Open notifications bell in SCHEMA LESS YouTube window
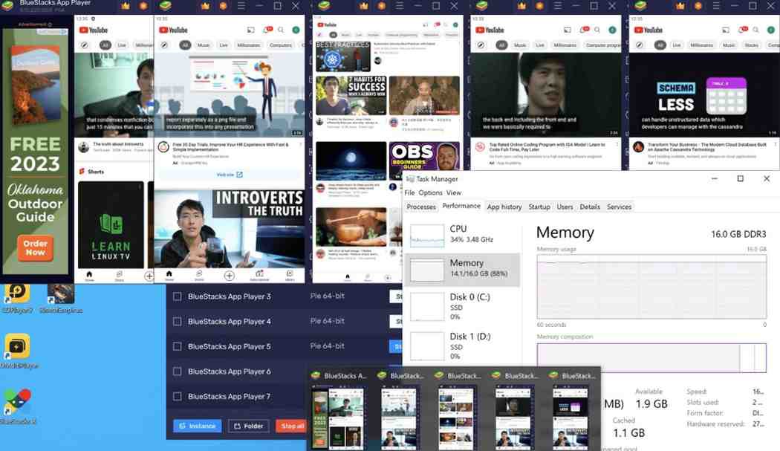 [743, 30]
